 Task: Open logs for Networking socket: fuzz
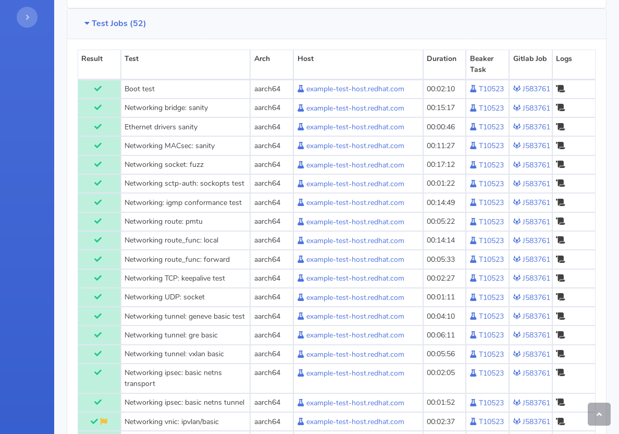point(560,164)
